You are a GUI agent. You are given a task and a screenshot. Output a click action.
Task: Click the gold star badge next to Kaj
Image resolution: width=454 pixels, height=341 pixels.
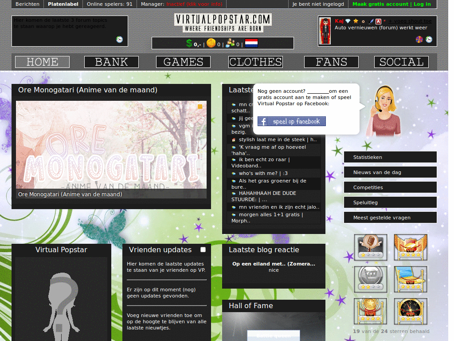click(x=356, y=21)
